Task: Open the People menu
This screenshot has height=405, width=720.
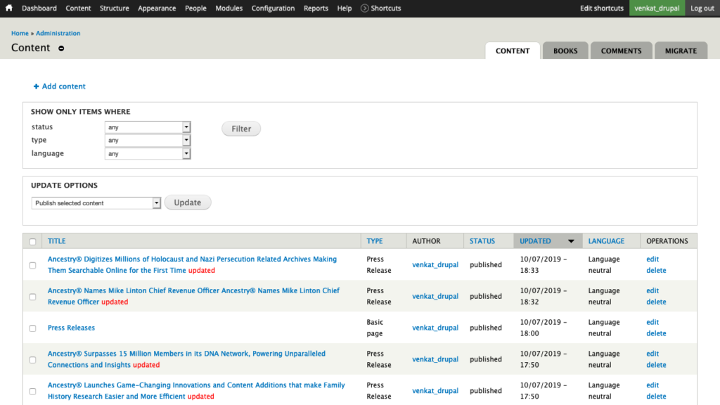Action: 195,8
